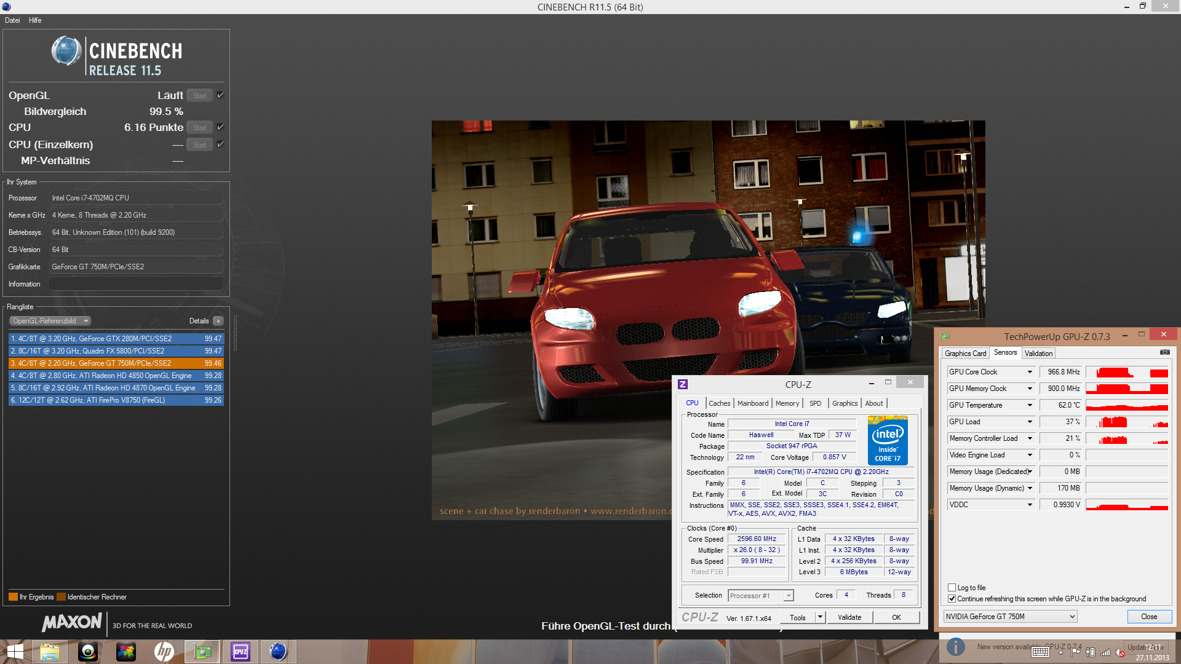Open the GPU Core Clock sensor dropdown
This screenshot has width=1181, height=664.
tap(1029, 372)
